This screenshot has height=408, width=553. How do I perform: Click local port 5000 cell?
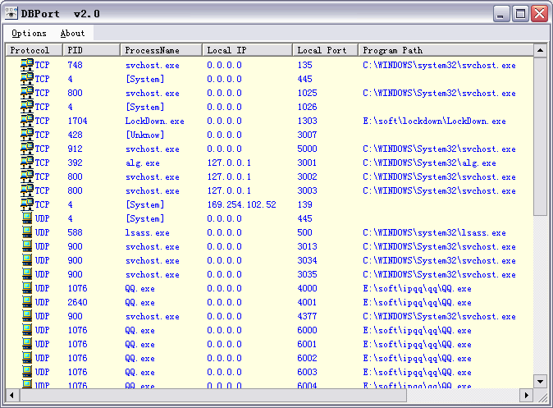point(307,149)
